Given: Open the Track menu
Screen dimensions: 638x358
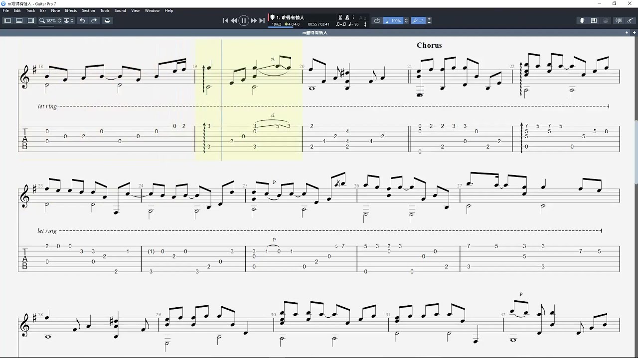Looking at the screenshot, I should click(30, 10).
